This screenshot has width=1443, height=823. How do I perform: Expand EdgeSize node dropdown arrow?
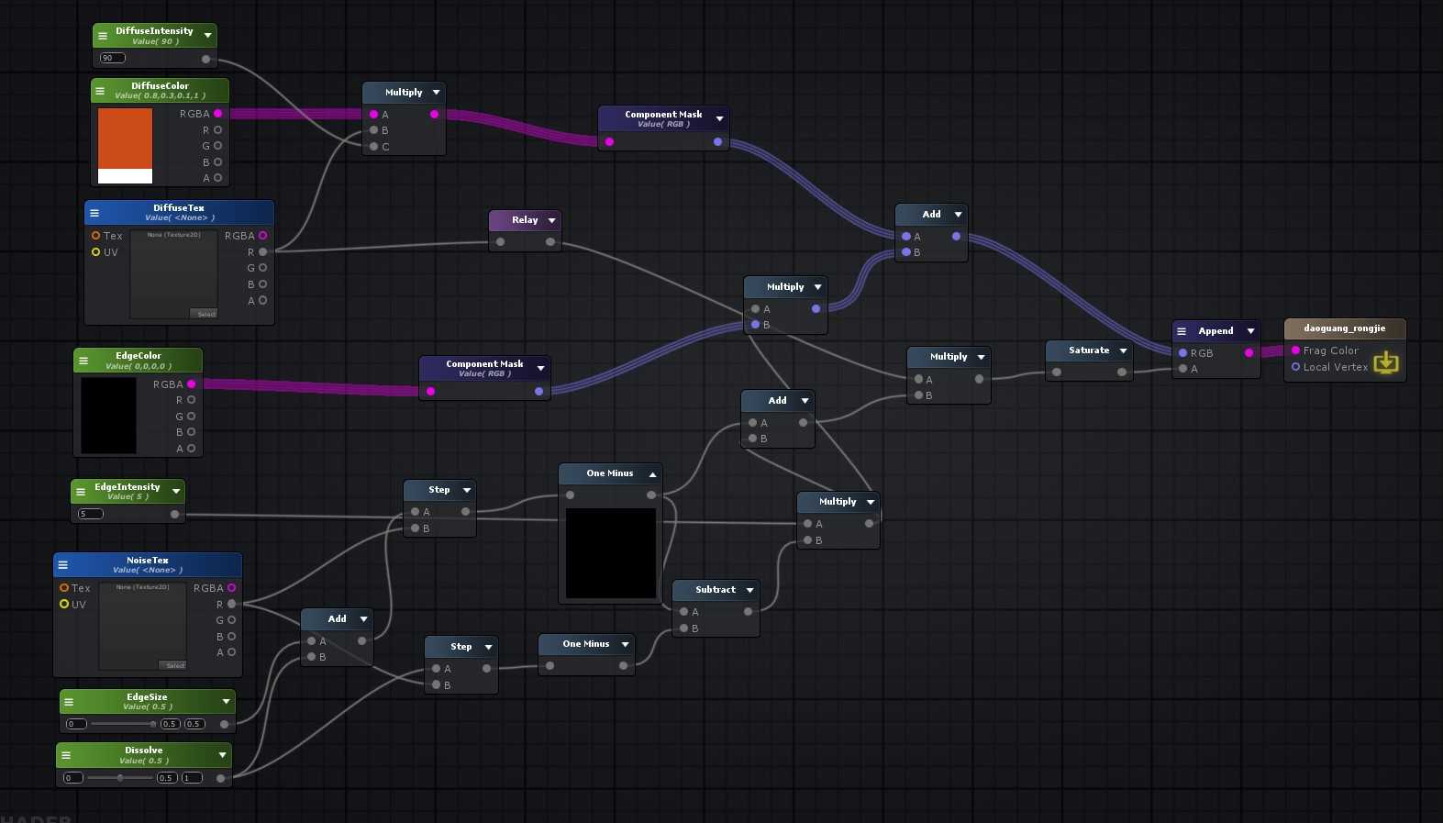[x=226, y=702]
